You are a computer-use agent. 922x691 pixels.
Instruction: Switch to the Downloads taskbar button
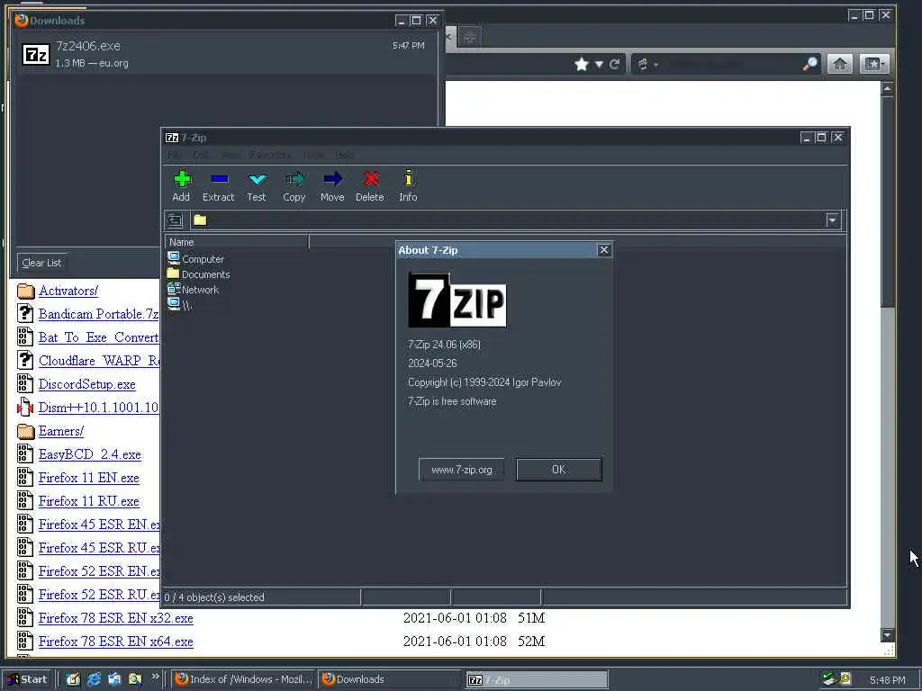point(390,679)
